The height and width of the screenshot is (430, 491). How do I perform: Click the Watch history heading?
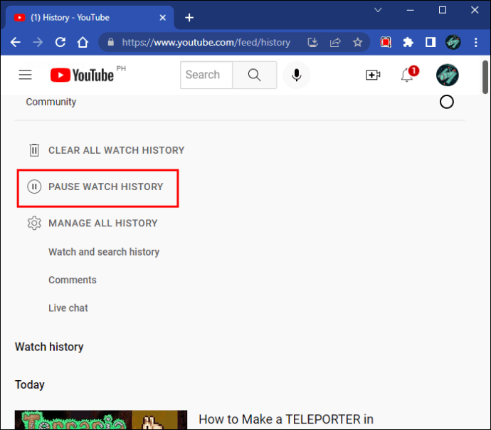(49, 347)
